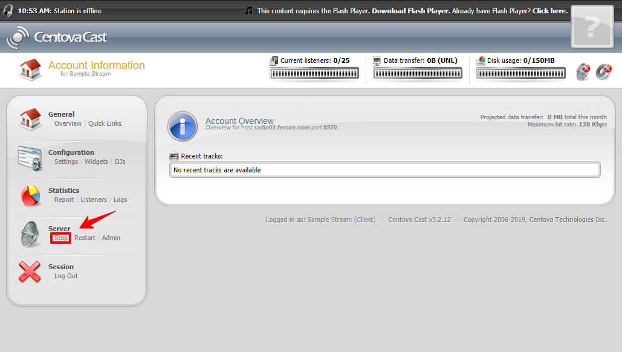Screen dimensions: 622x352
Task: Click the blue Account Overview info icon
Action: [183, 126]
